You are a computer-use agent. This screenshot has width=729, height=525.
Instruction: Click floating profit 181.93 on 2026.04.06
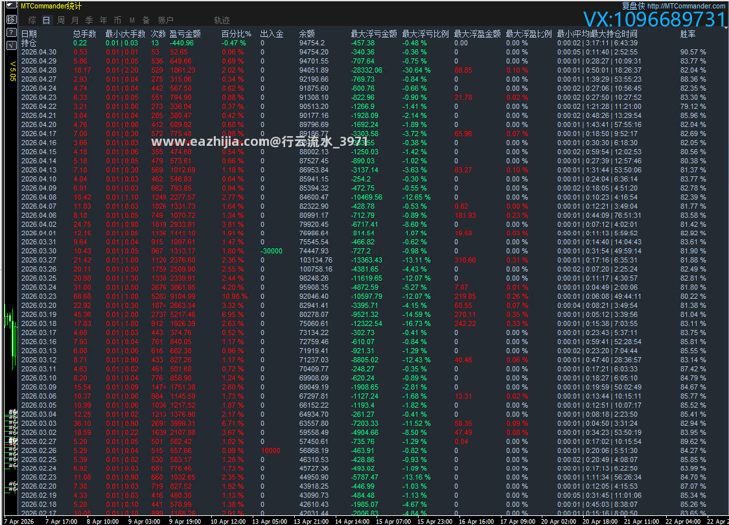pyautogui.click(x=465, y=215)
